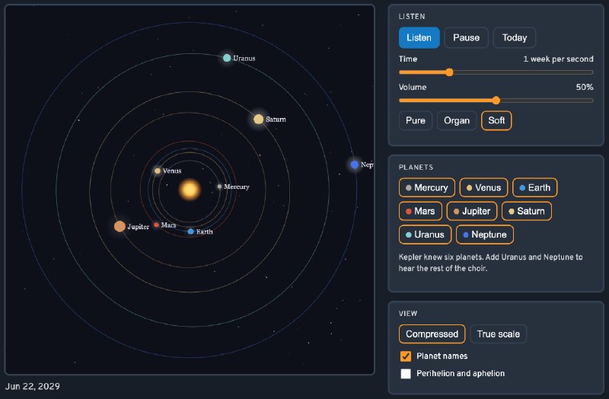Click the Time speed slider knob
The image size is (609, 399).
[449, 72]
